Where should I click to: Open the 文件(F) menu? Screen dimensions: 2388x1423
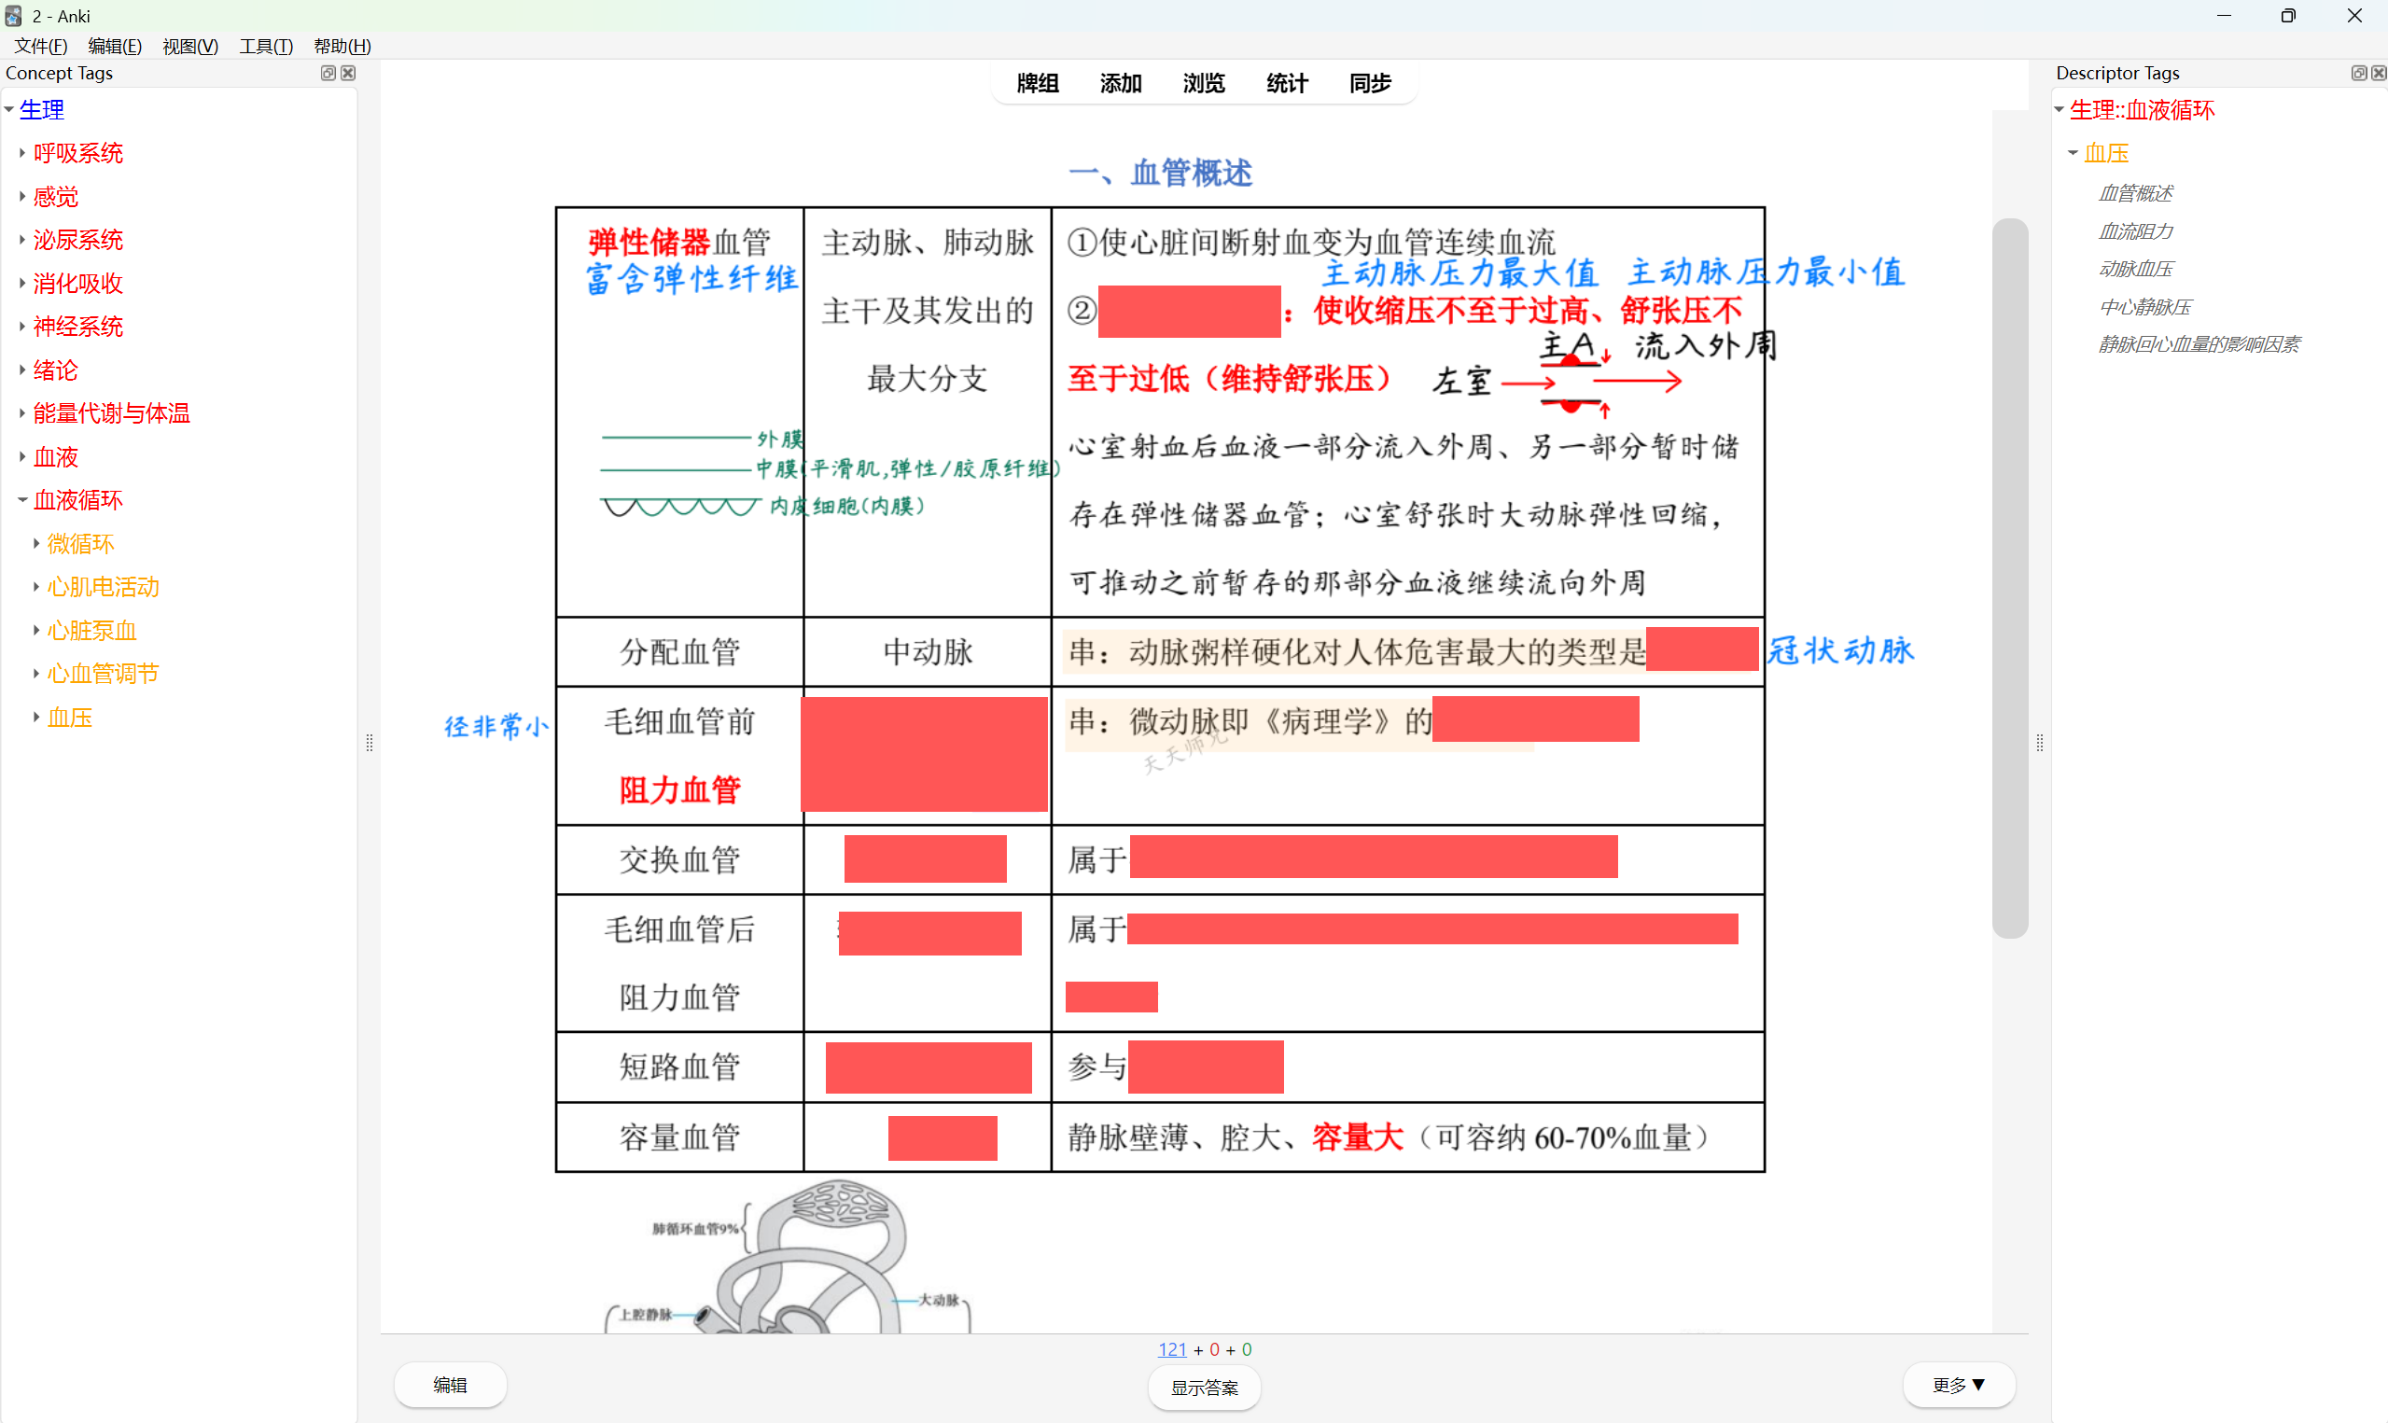40,46
